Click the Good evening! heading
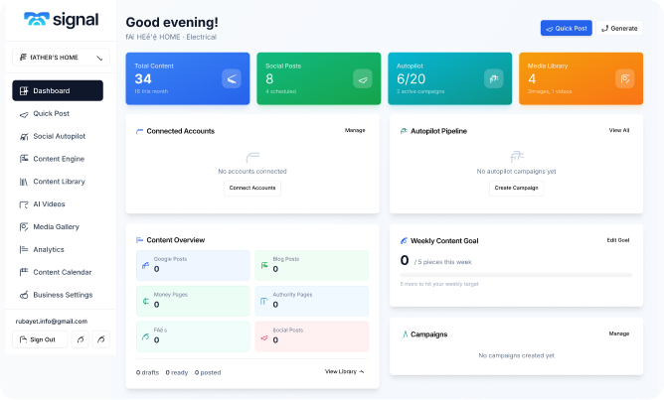Image resolution: width=664 pixels, height=400 pixels. [x=172, y=22]
